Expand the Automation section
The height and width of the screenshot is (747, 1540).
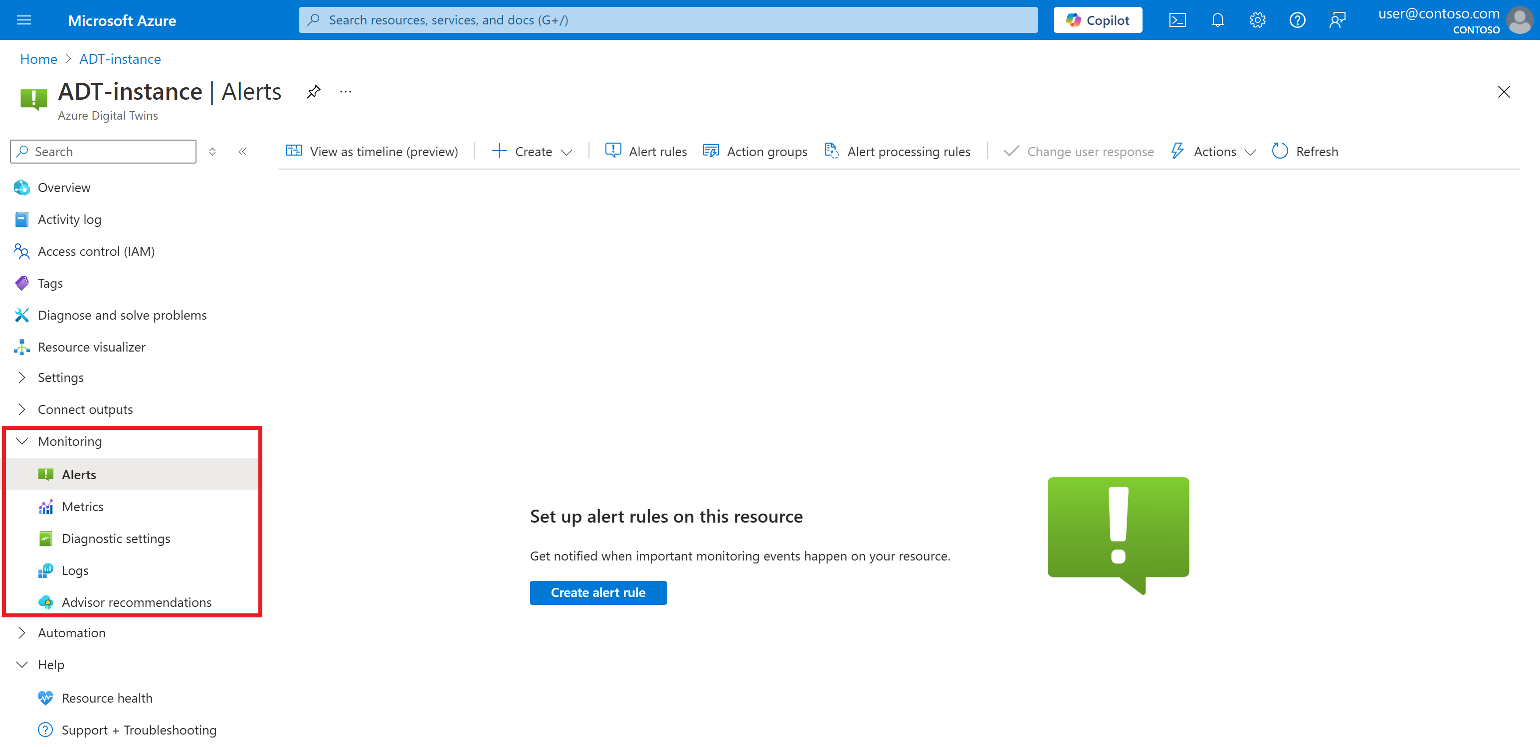click(71, 633)
